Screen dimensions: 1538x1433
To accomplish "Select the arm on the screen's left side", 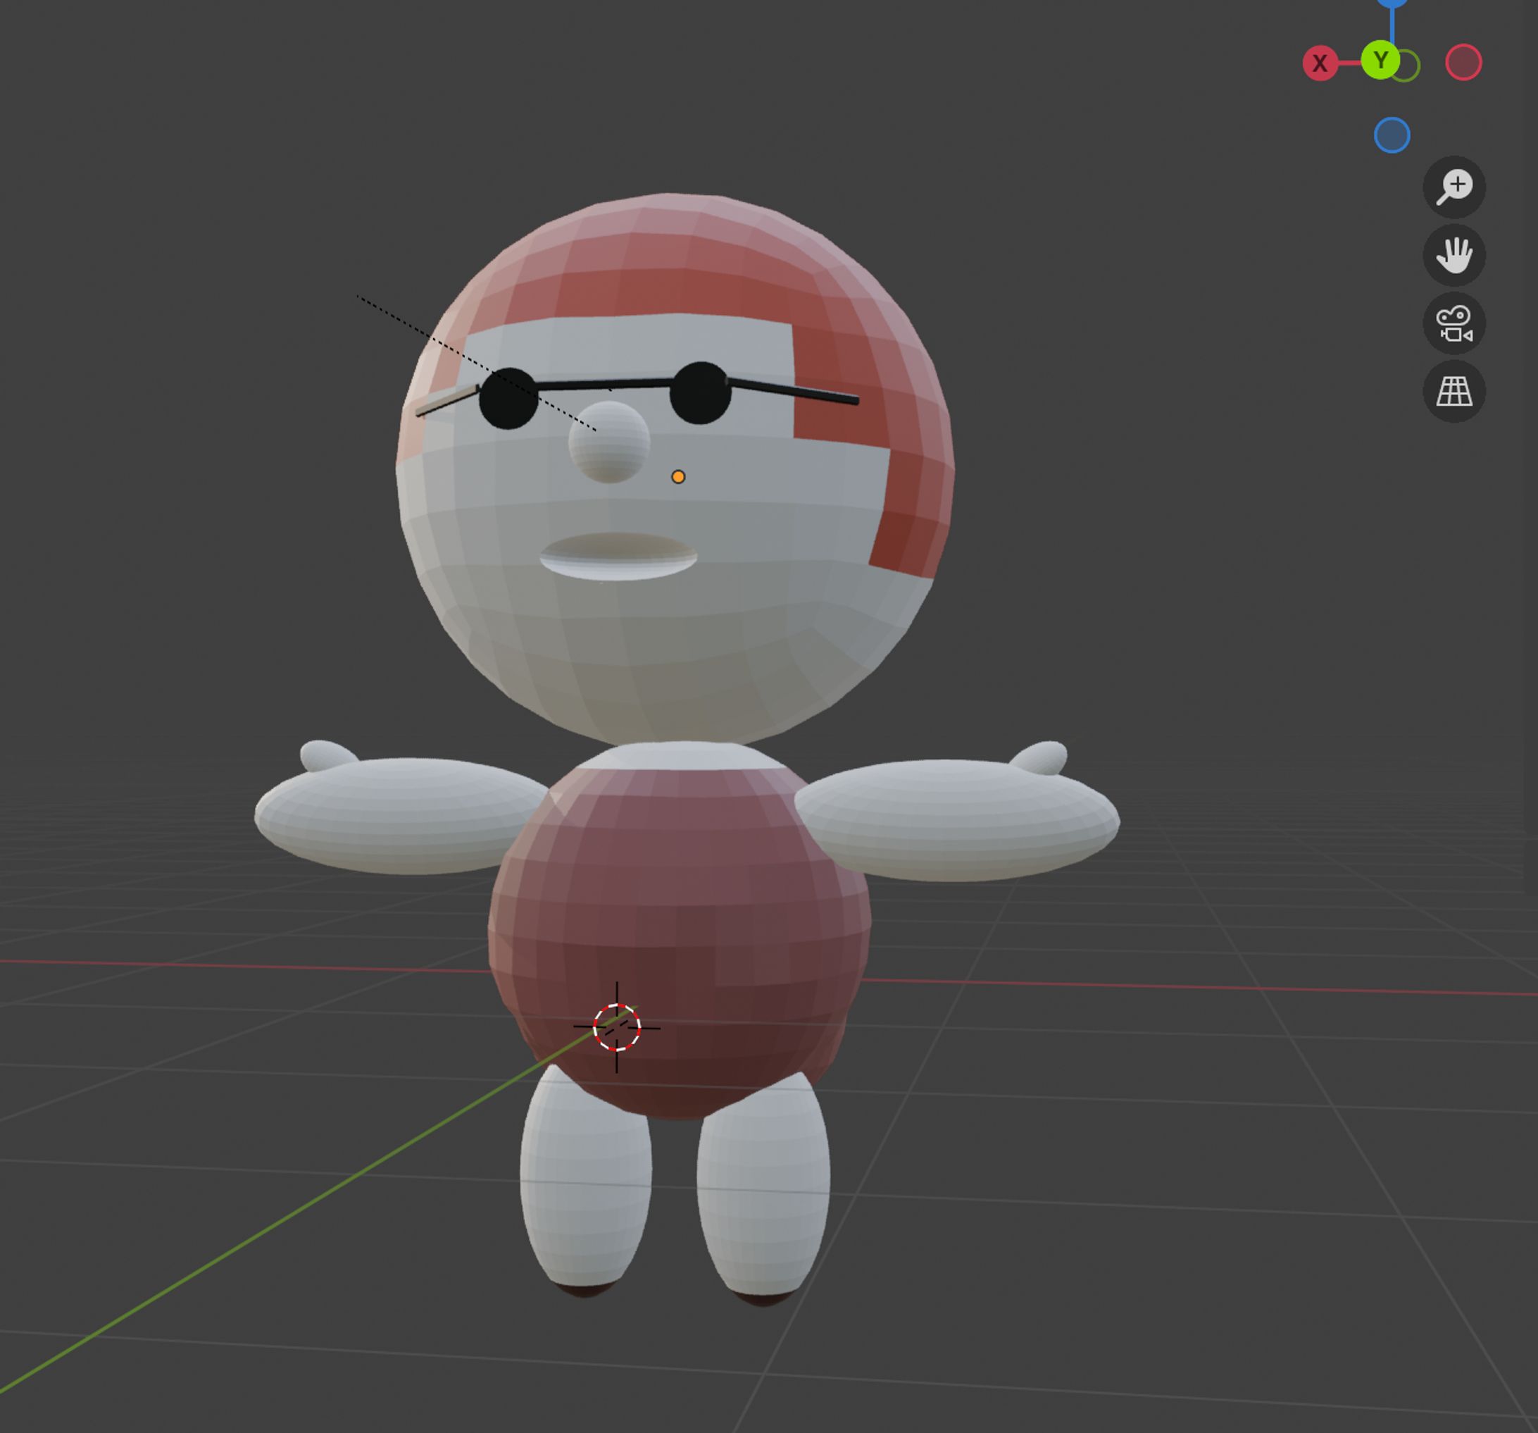I will tap(394, 817).
